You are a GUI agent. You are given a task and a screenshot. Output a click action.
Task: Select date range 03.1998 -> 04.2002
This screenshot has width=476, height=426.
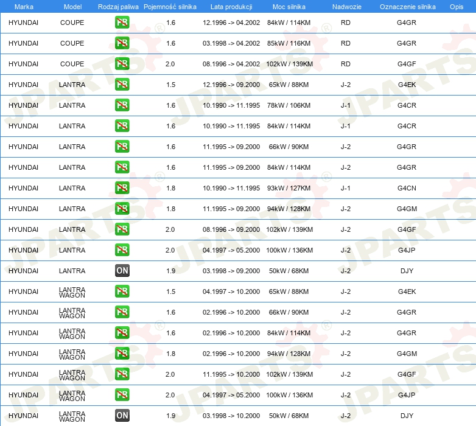[231, 43]
